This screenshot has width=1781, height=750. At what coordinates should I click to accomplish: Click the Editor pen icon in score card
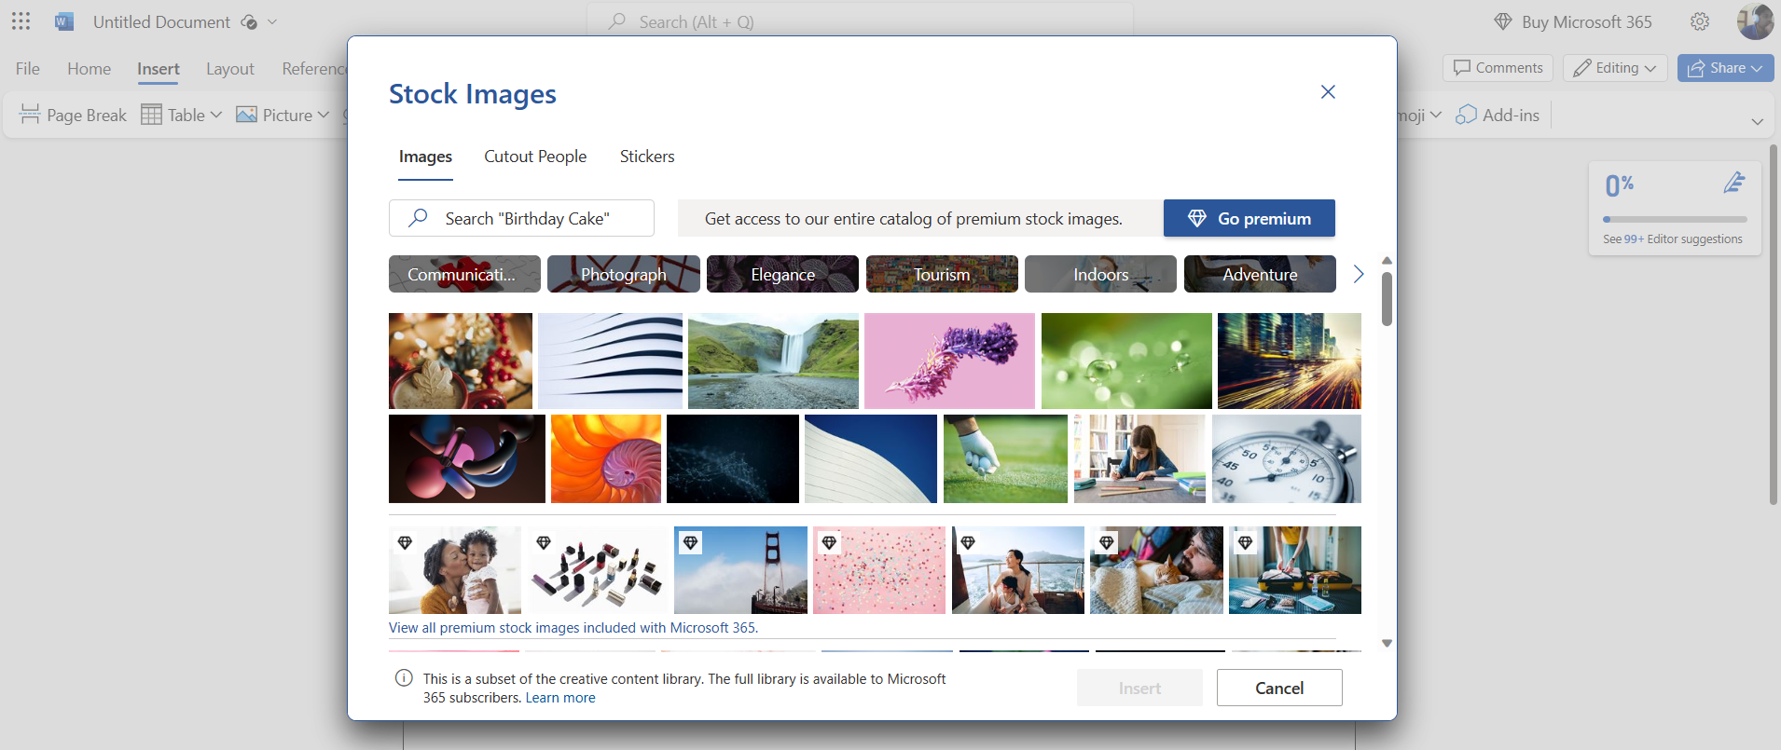click(1733, 184)
